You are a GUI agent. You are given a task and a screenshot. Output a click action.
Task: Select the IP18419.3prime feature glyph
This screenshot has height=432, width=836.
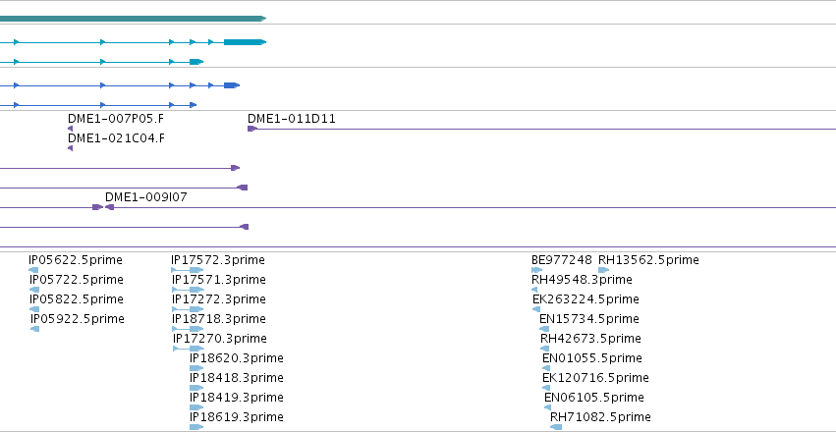click(196, 407)
